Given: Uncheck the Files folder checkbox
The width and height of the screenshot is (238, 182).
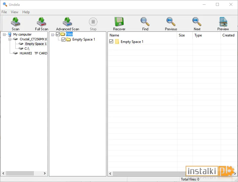Looking at the screenshot, I should tap(58, 34).
